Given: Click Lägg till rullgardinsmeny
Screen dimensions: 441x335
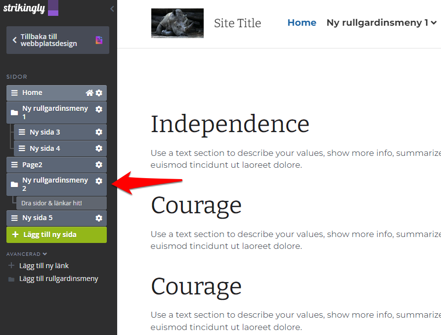Looking at the screenshot, I should click(58, 279).
